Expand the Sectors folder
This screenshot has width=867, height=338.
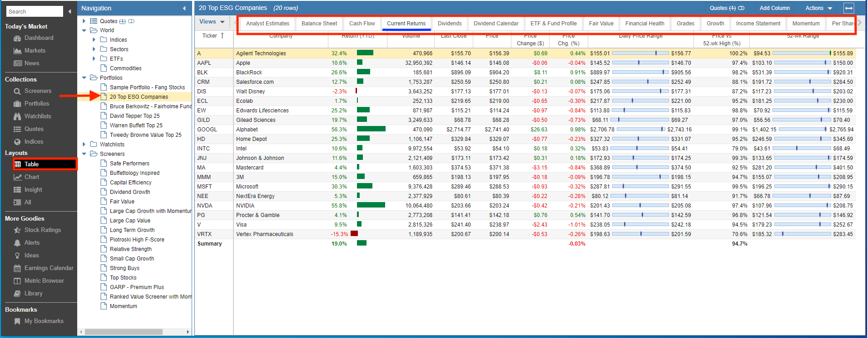tap(94, 49)
